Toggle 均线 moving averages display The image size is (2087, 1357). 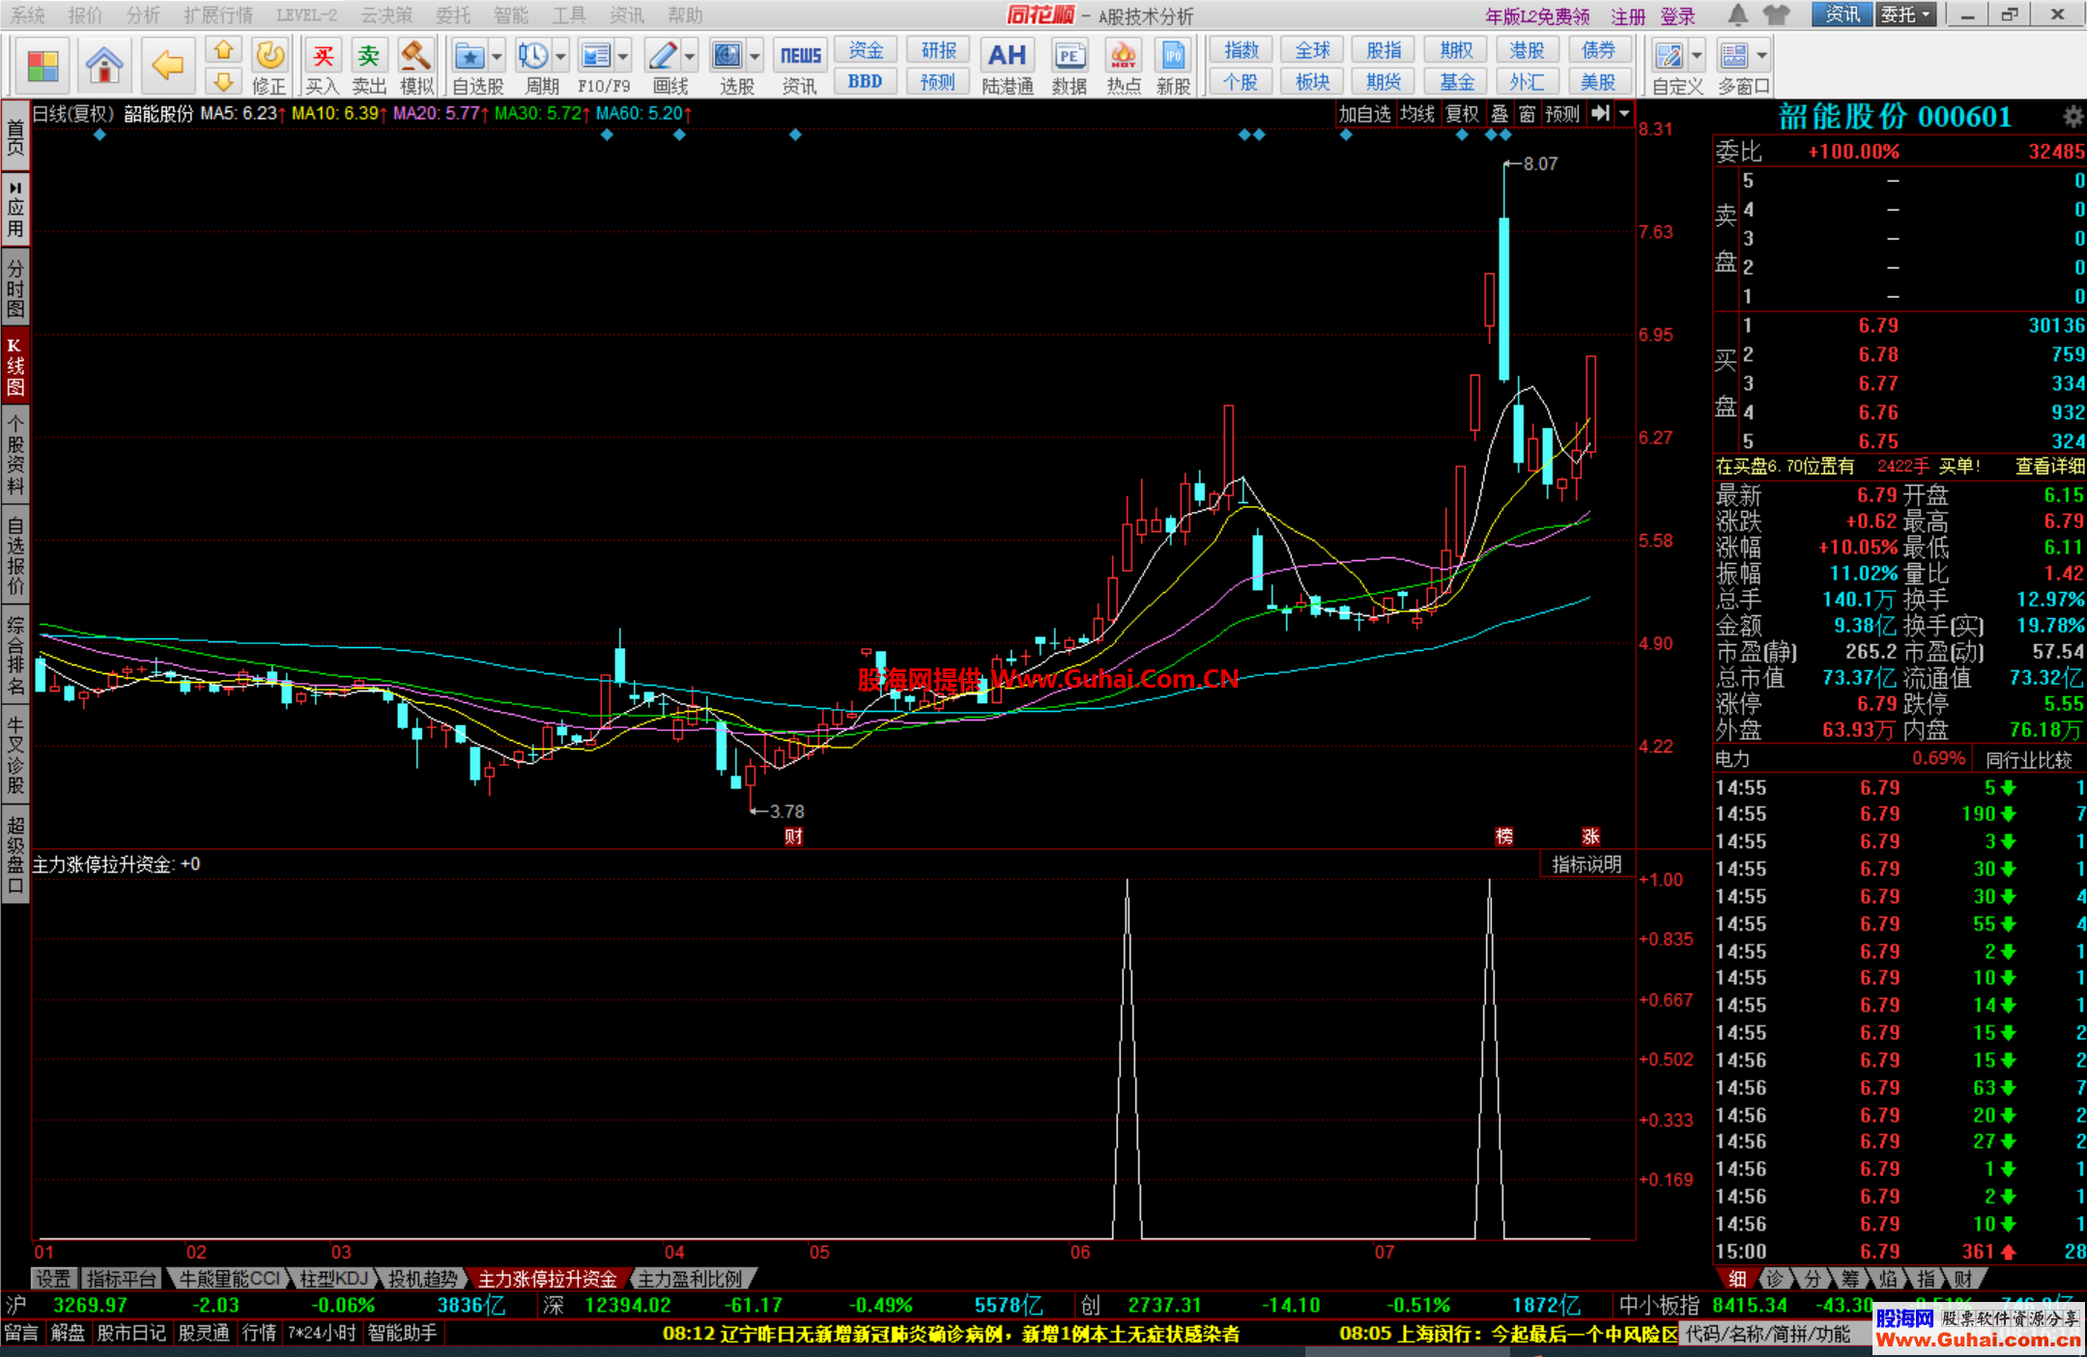tap(1417, 114)
